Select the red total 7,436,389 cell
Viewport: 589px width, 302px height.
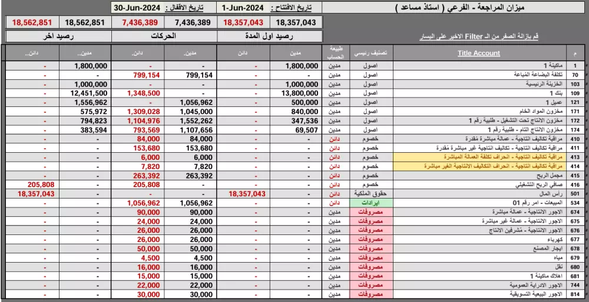pos(137,22)
